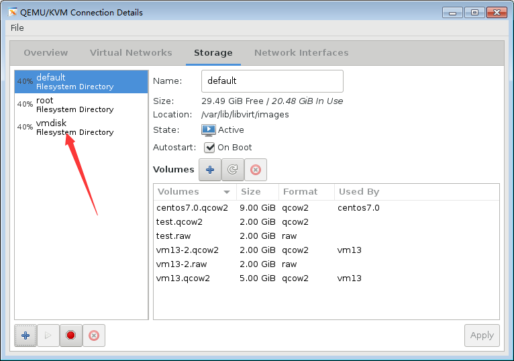
Task: Select the vm13-2.raw volume
Action: click(326, 264)
